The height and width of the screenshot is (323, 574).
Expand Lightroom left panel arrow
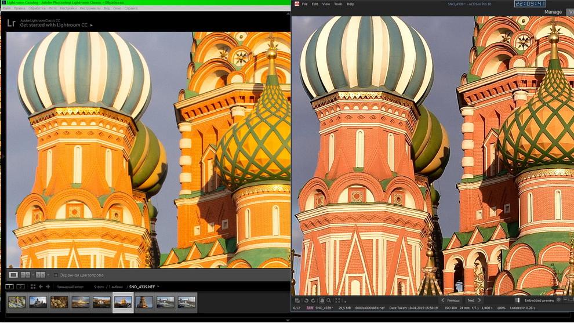tap(3, 157)
